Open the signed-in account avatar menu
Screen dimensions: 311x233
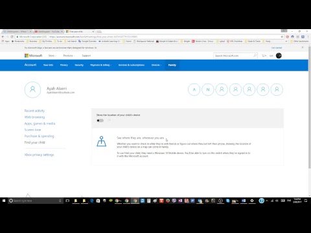(x=279, y=56)
